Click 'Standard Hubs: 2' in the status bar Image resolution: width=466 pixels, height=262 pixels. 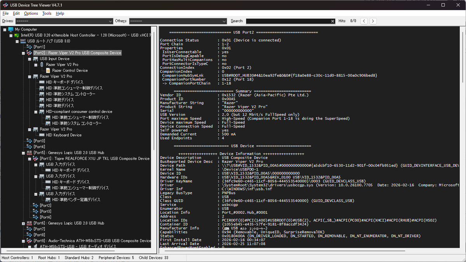pos(79,258)
